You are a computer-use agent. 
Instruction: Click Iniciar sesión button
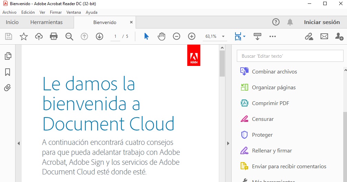pyautogui.click(x=322, y=22)
